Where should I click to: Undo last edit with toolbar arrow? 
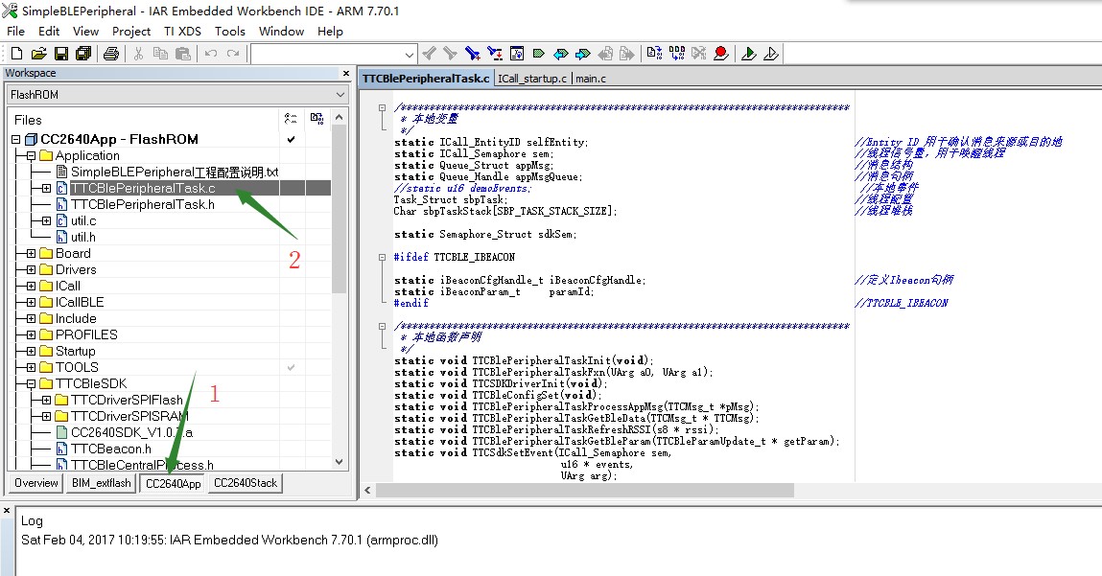tap(211, 54)
